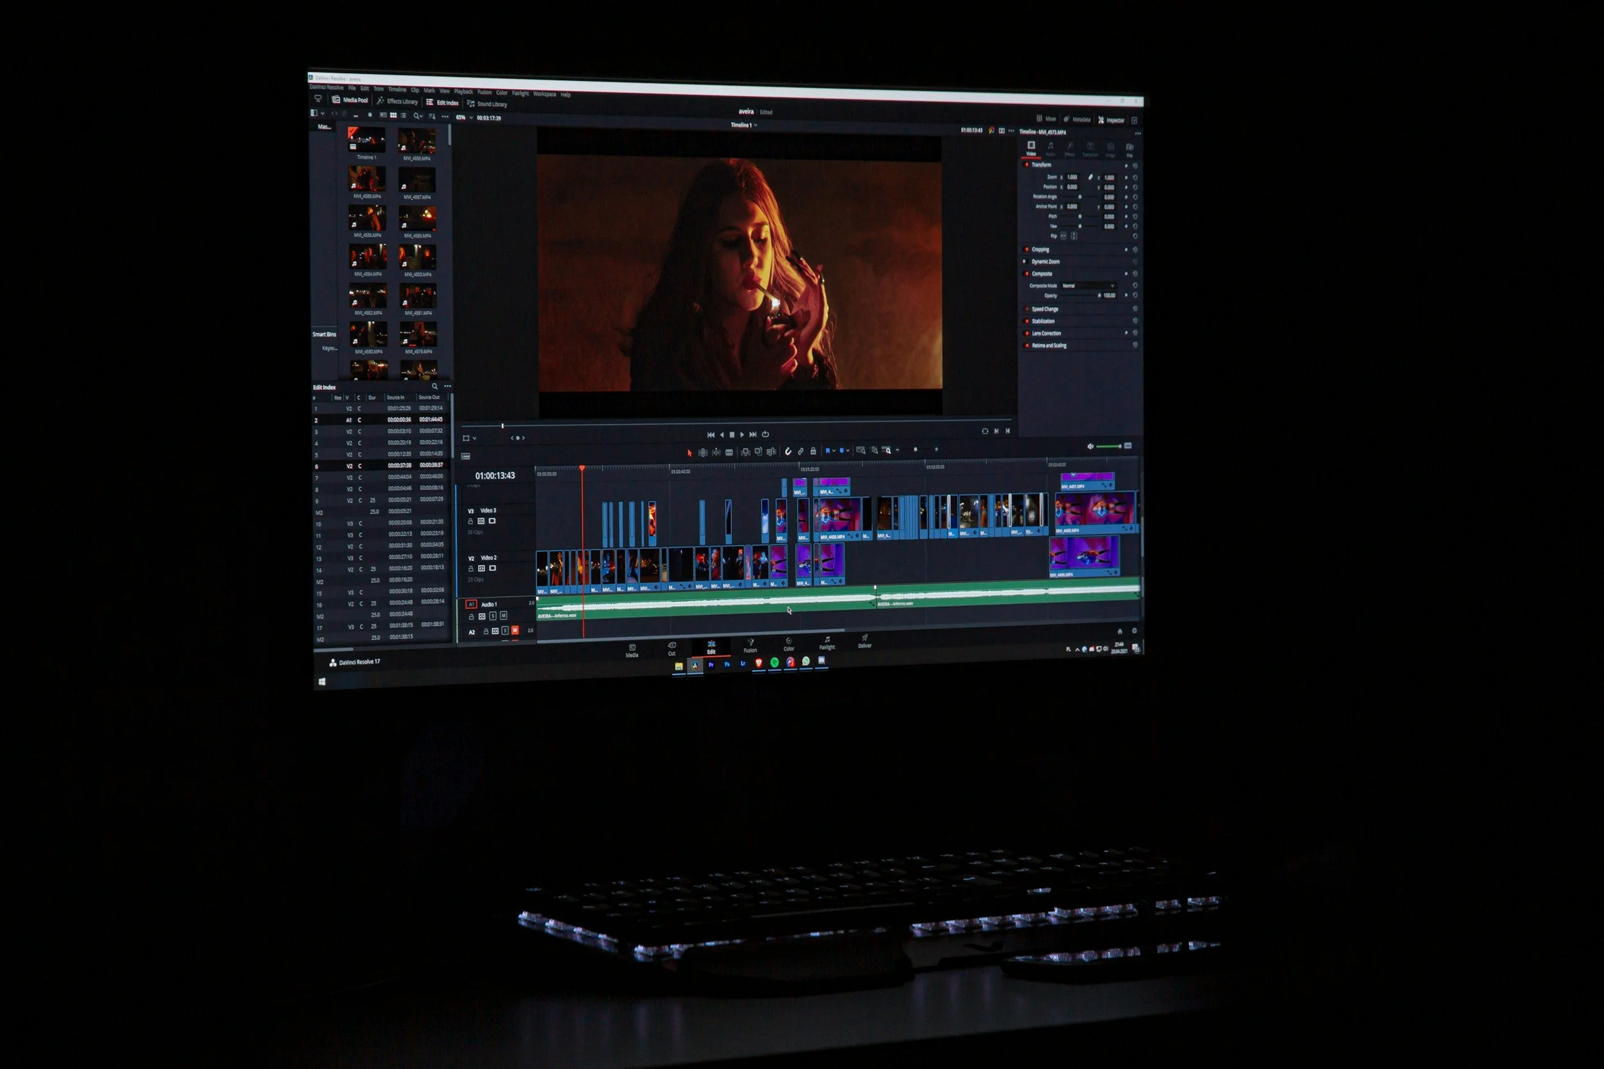Toggle the Lens Correction enable switch
This screenshot has height=1069, width=1604.
click(1027, 333)
